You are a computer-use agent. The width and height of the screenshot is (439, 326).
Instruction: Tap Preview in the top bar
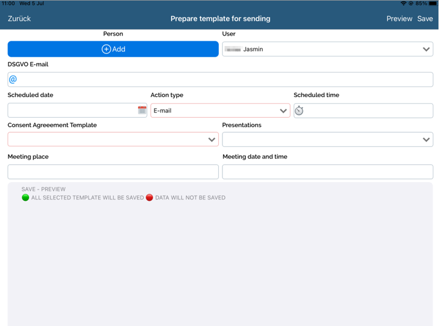(399, 19)
